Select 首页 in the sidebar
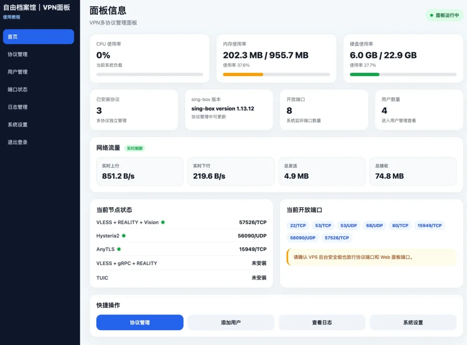The width and height of the screenshot is (467, 345). point(38,36)
